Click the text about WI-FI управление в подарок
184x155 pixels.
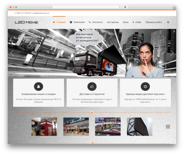(x=39, y=100)
